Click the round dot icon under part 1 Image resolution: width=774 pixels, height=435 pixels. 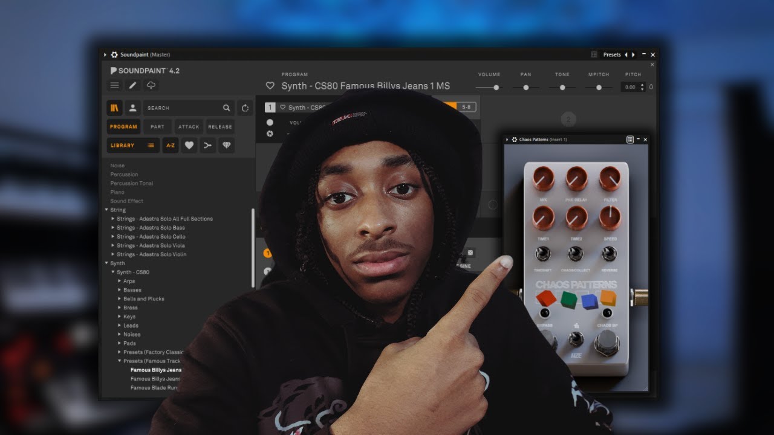click(x=270, y=122)
